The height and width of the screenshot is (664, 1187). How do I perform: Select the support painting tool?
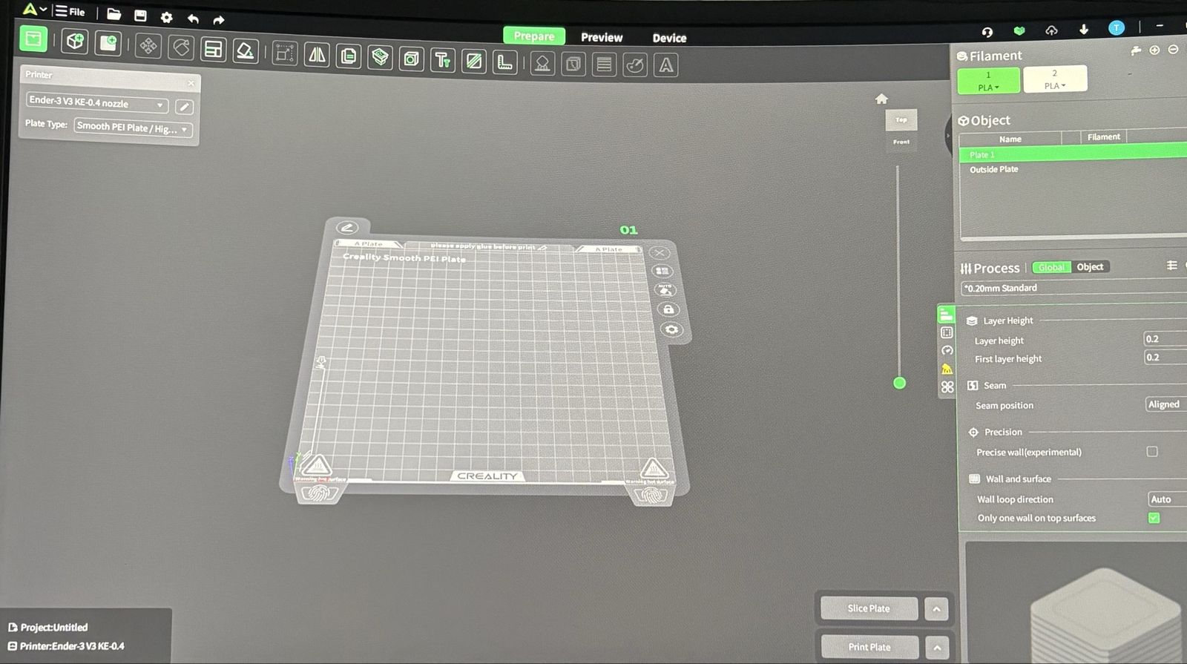coord(542,64)
